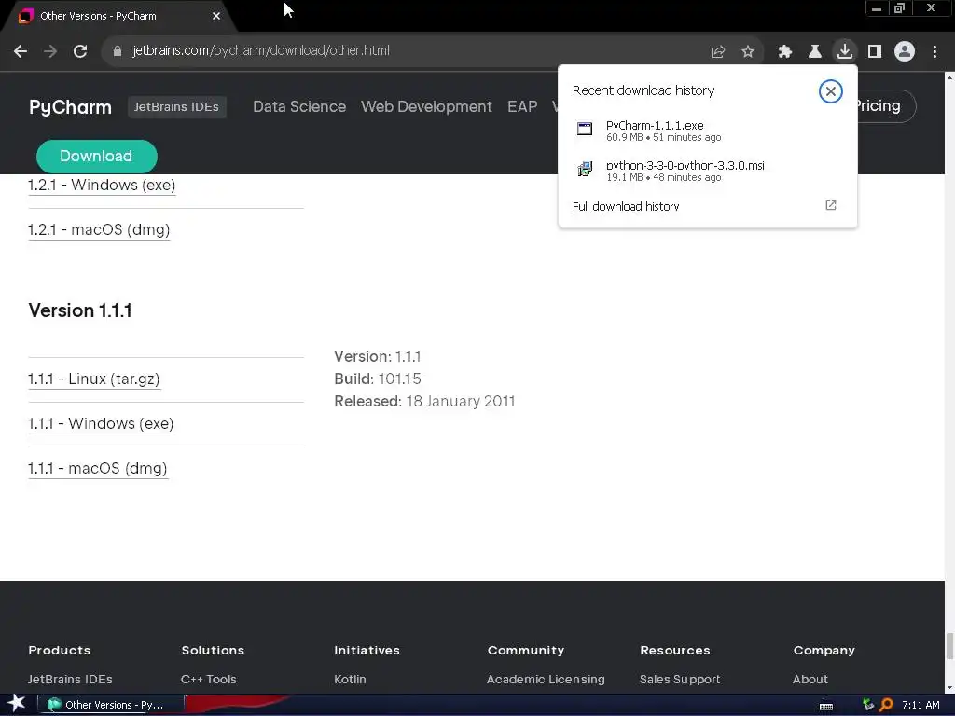Toggle the Downloads toolbar icon
This screenshot has height=716, width=955.
845,51
